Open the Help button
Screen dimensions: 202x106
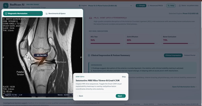(171, 6)
